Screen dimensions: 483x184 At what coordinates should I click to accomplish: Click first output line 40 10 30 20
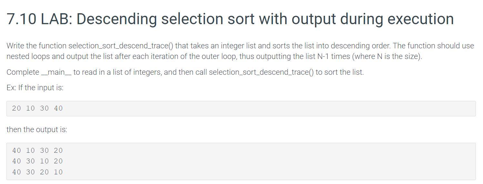37,150
